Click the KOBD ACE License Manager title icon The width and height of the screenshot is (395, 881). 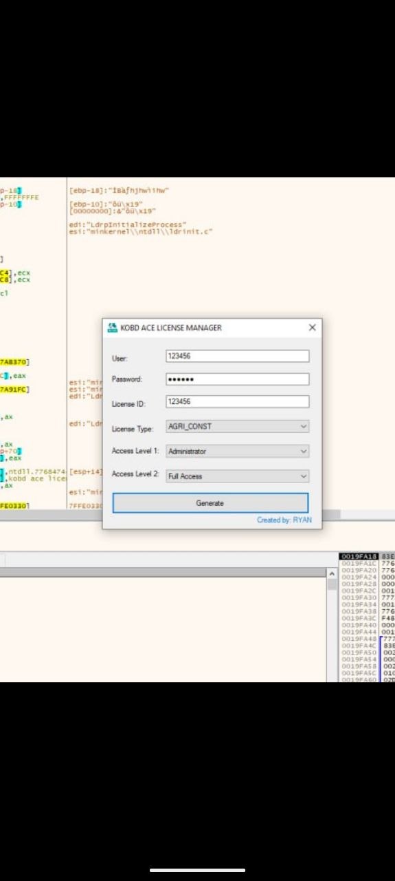(x=113, y=328)
